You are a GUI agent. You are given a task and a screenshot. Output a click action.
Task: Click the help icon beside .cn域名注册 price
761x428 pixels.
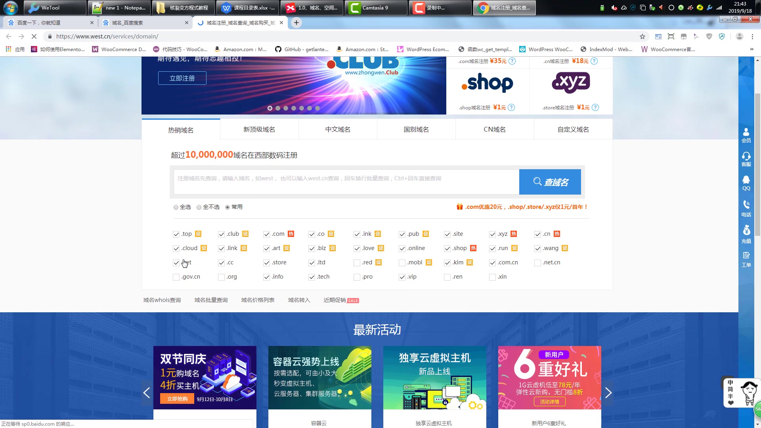pos(594,61)
